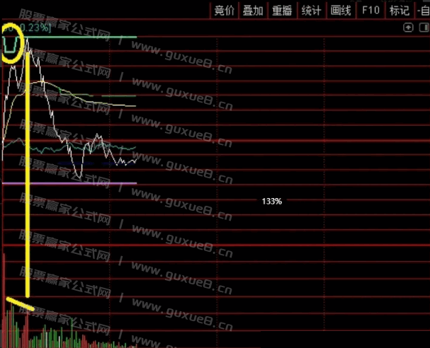Image resolution: width=430 pixels, height=348 pixels.
Task: Click the upload arrow icon above chart
Action: pyautogui.click(x=408, y=28)
